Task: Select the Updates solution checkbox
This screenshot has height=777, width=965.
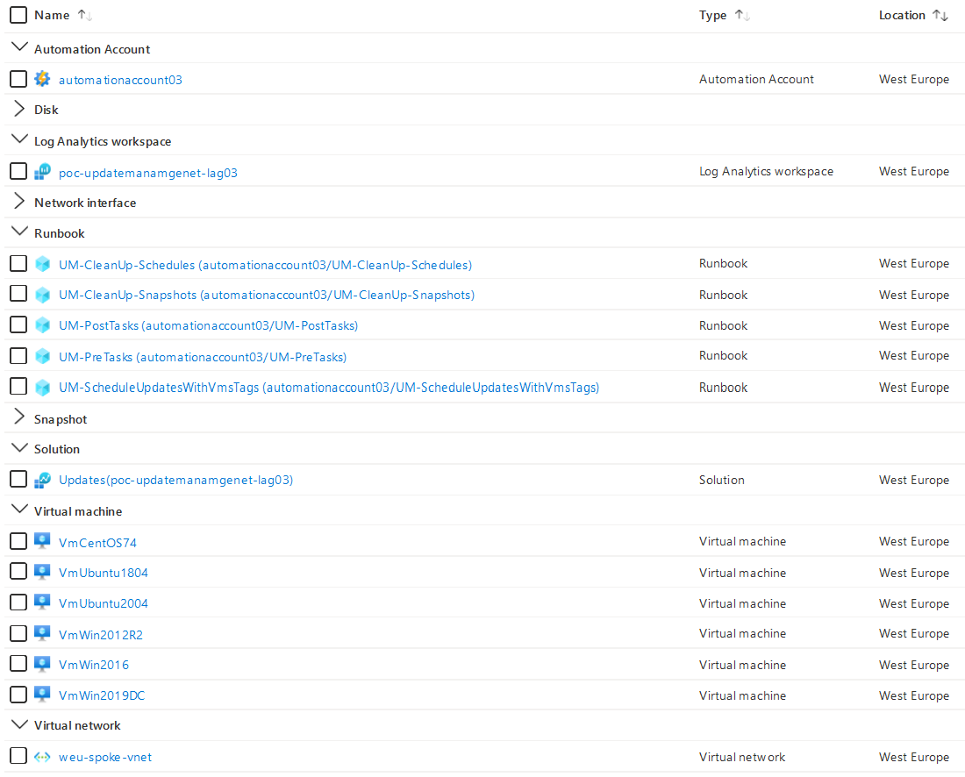Action: pyautogui.click(x=18, y=479)
